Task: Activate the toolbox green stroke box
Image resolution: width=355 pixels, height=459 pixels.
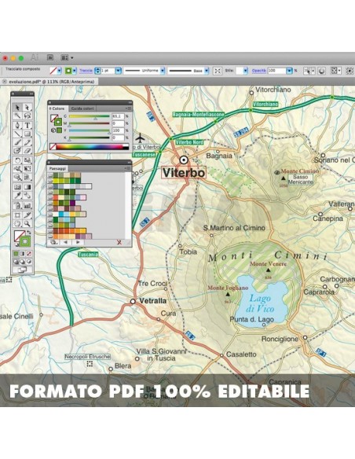Action: coord(25,241)
